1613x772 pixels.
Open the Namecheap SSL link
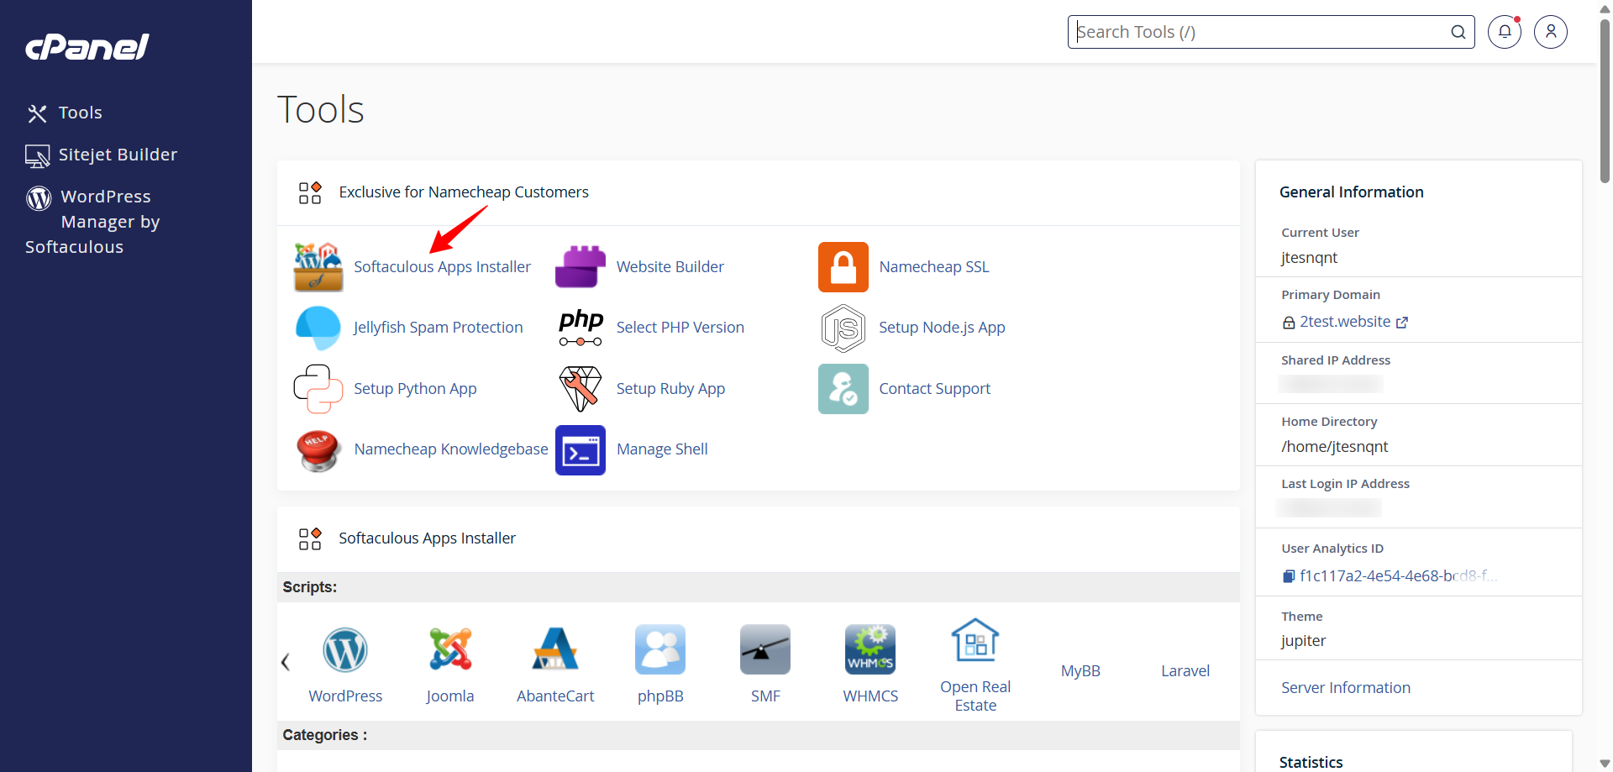(933, 267)
